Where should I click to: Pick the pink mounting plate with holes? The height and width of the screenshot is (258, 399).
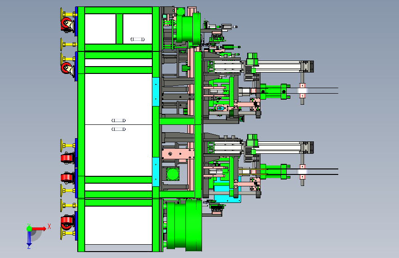coord(178,154)
